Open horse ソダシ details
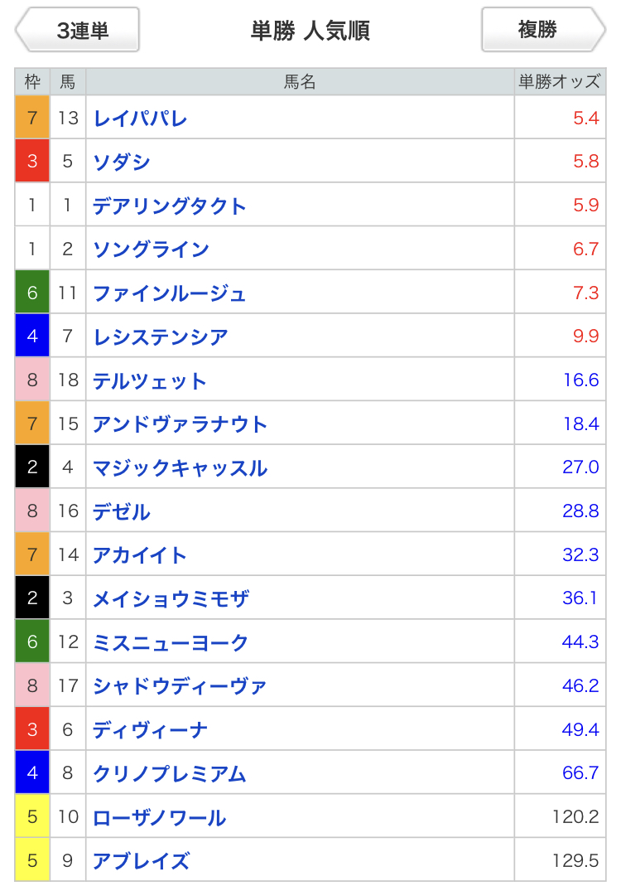The width and height of the screenshot is (621, 886). 122,162
